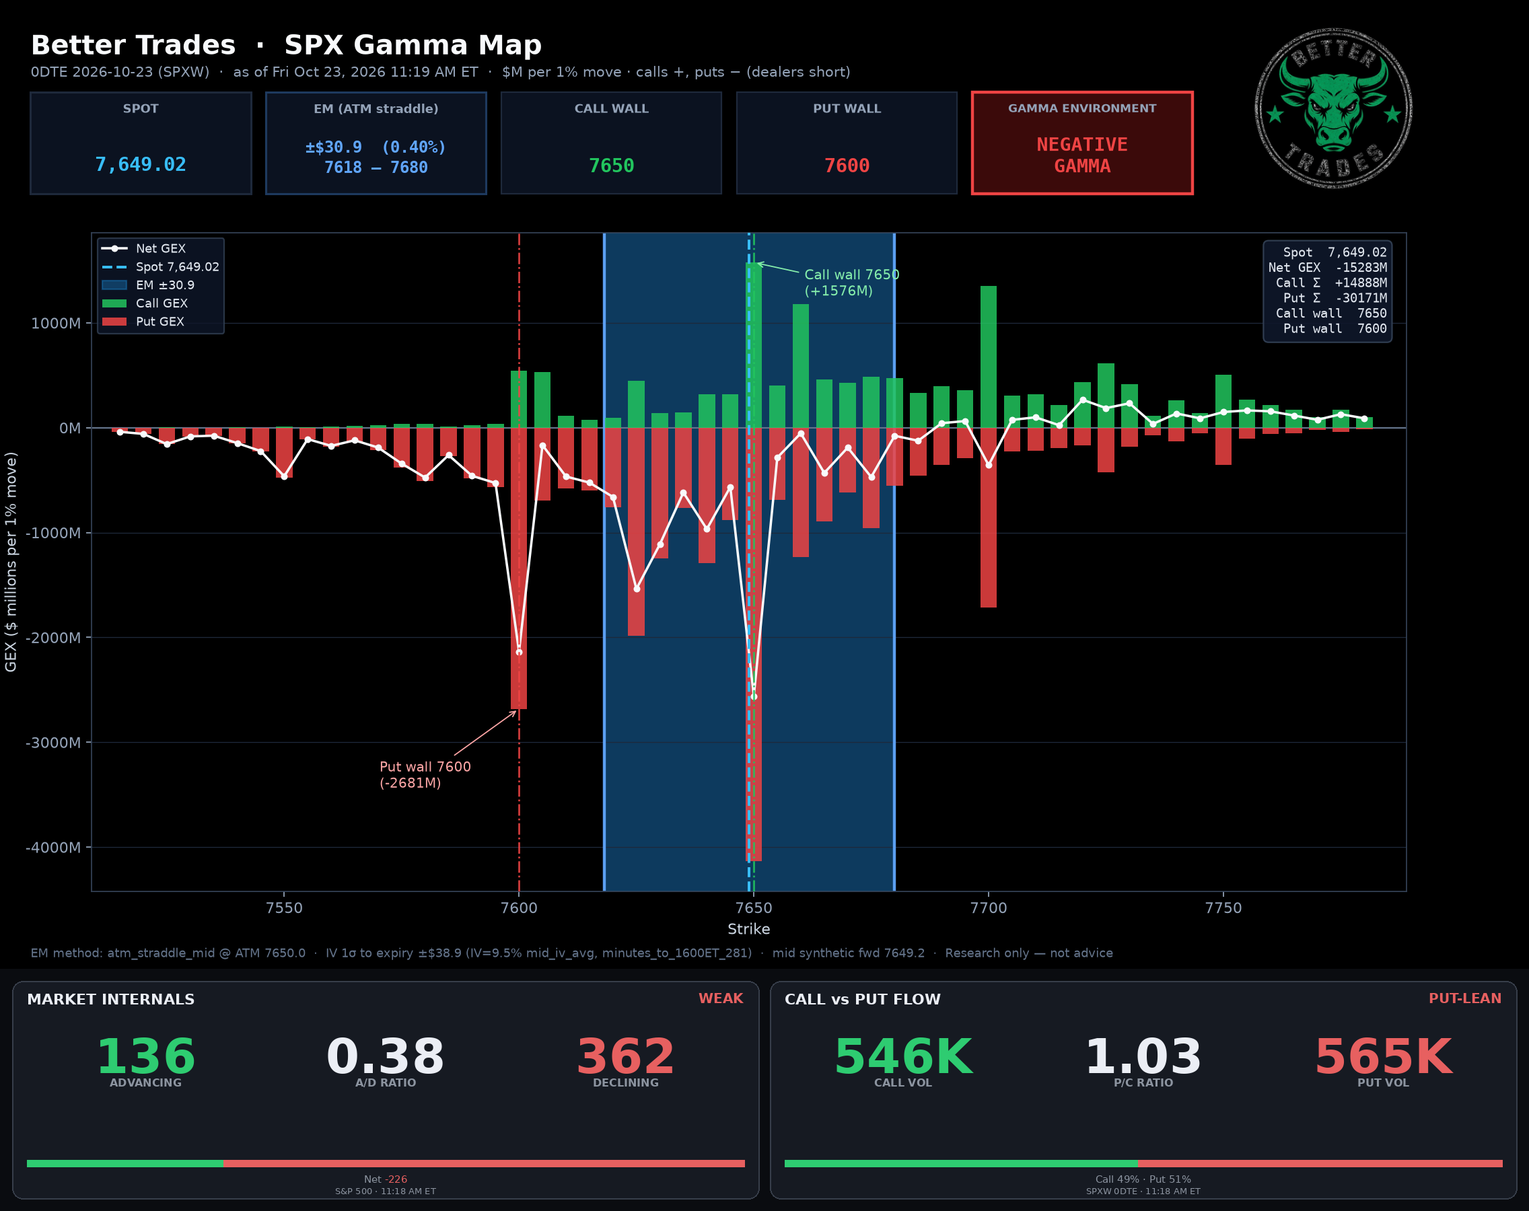Click the 7550 strike axis label
1529x1211 pixels.
[284, 908]
